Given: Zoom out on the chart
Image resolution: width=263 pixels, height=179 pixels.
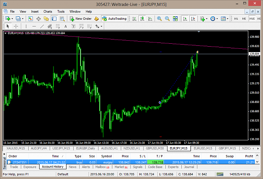Looking at the screenshot, I should click(x=167, y=18).
